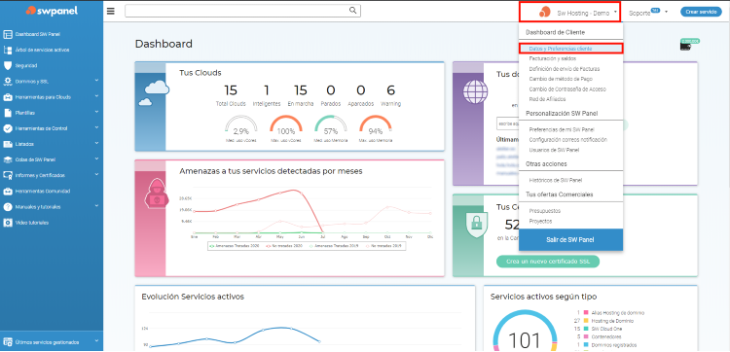The height and width of the screenshot is (352, 730).
Task: Click the 101 donut chart total
Action: click(525, 340)
